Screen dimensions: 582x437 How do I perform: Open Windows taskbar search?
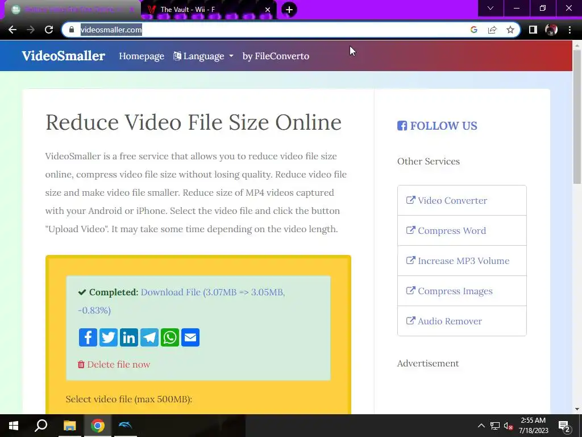[41, 426]
